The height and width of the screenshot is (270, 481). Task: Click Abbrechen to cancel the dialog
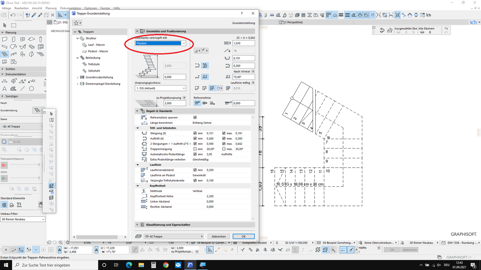(x=218, y=236)
